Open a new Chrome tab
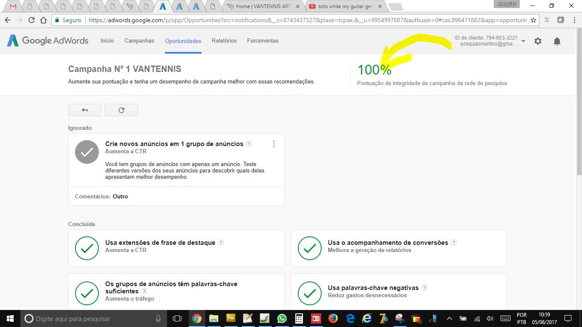The height and width of the screenshot is (327, 582). (395, 6)
